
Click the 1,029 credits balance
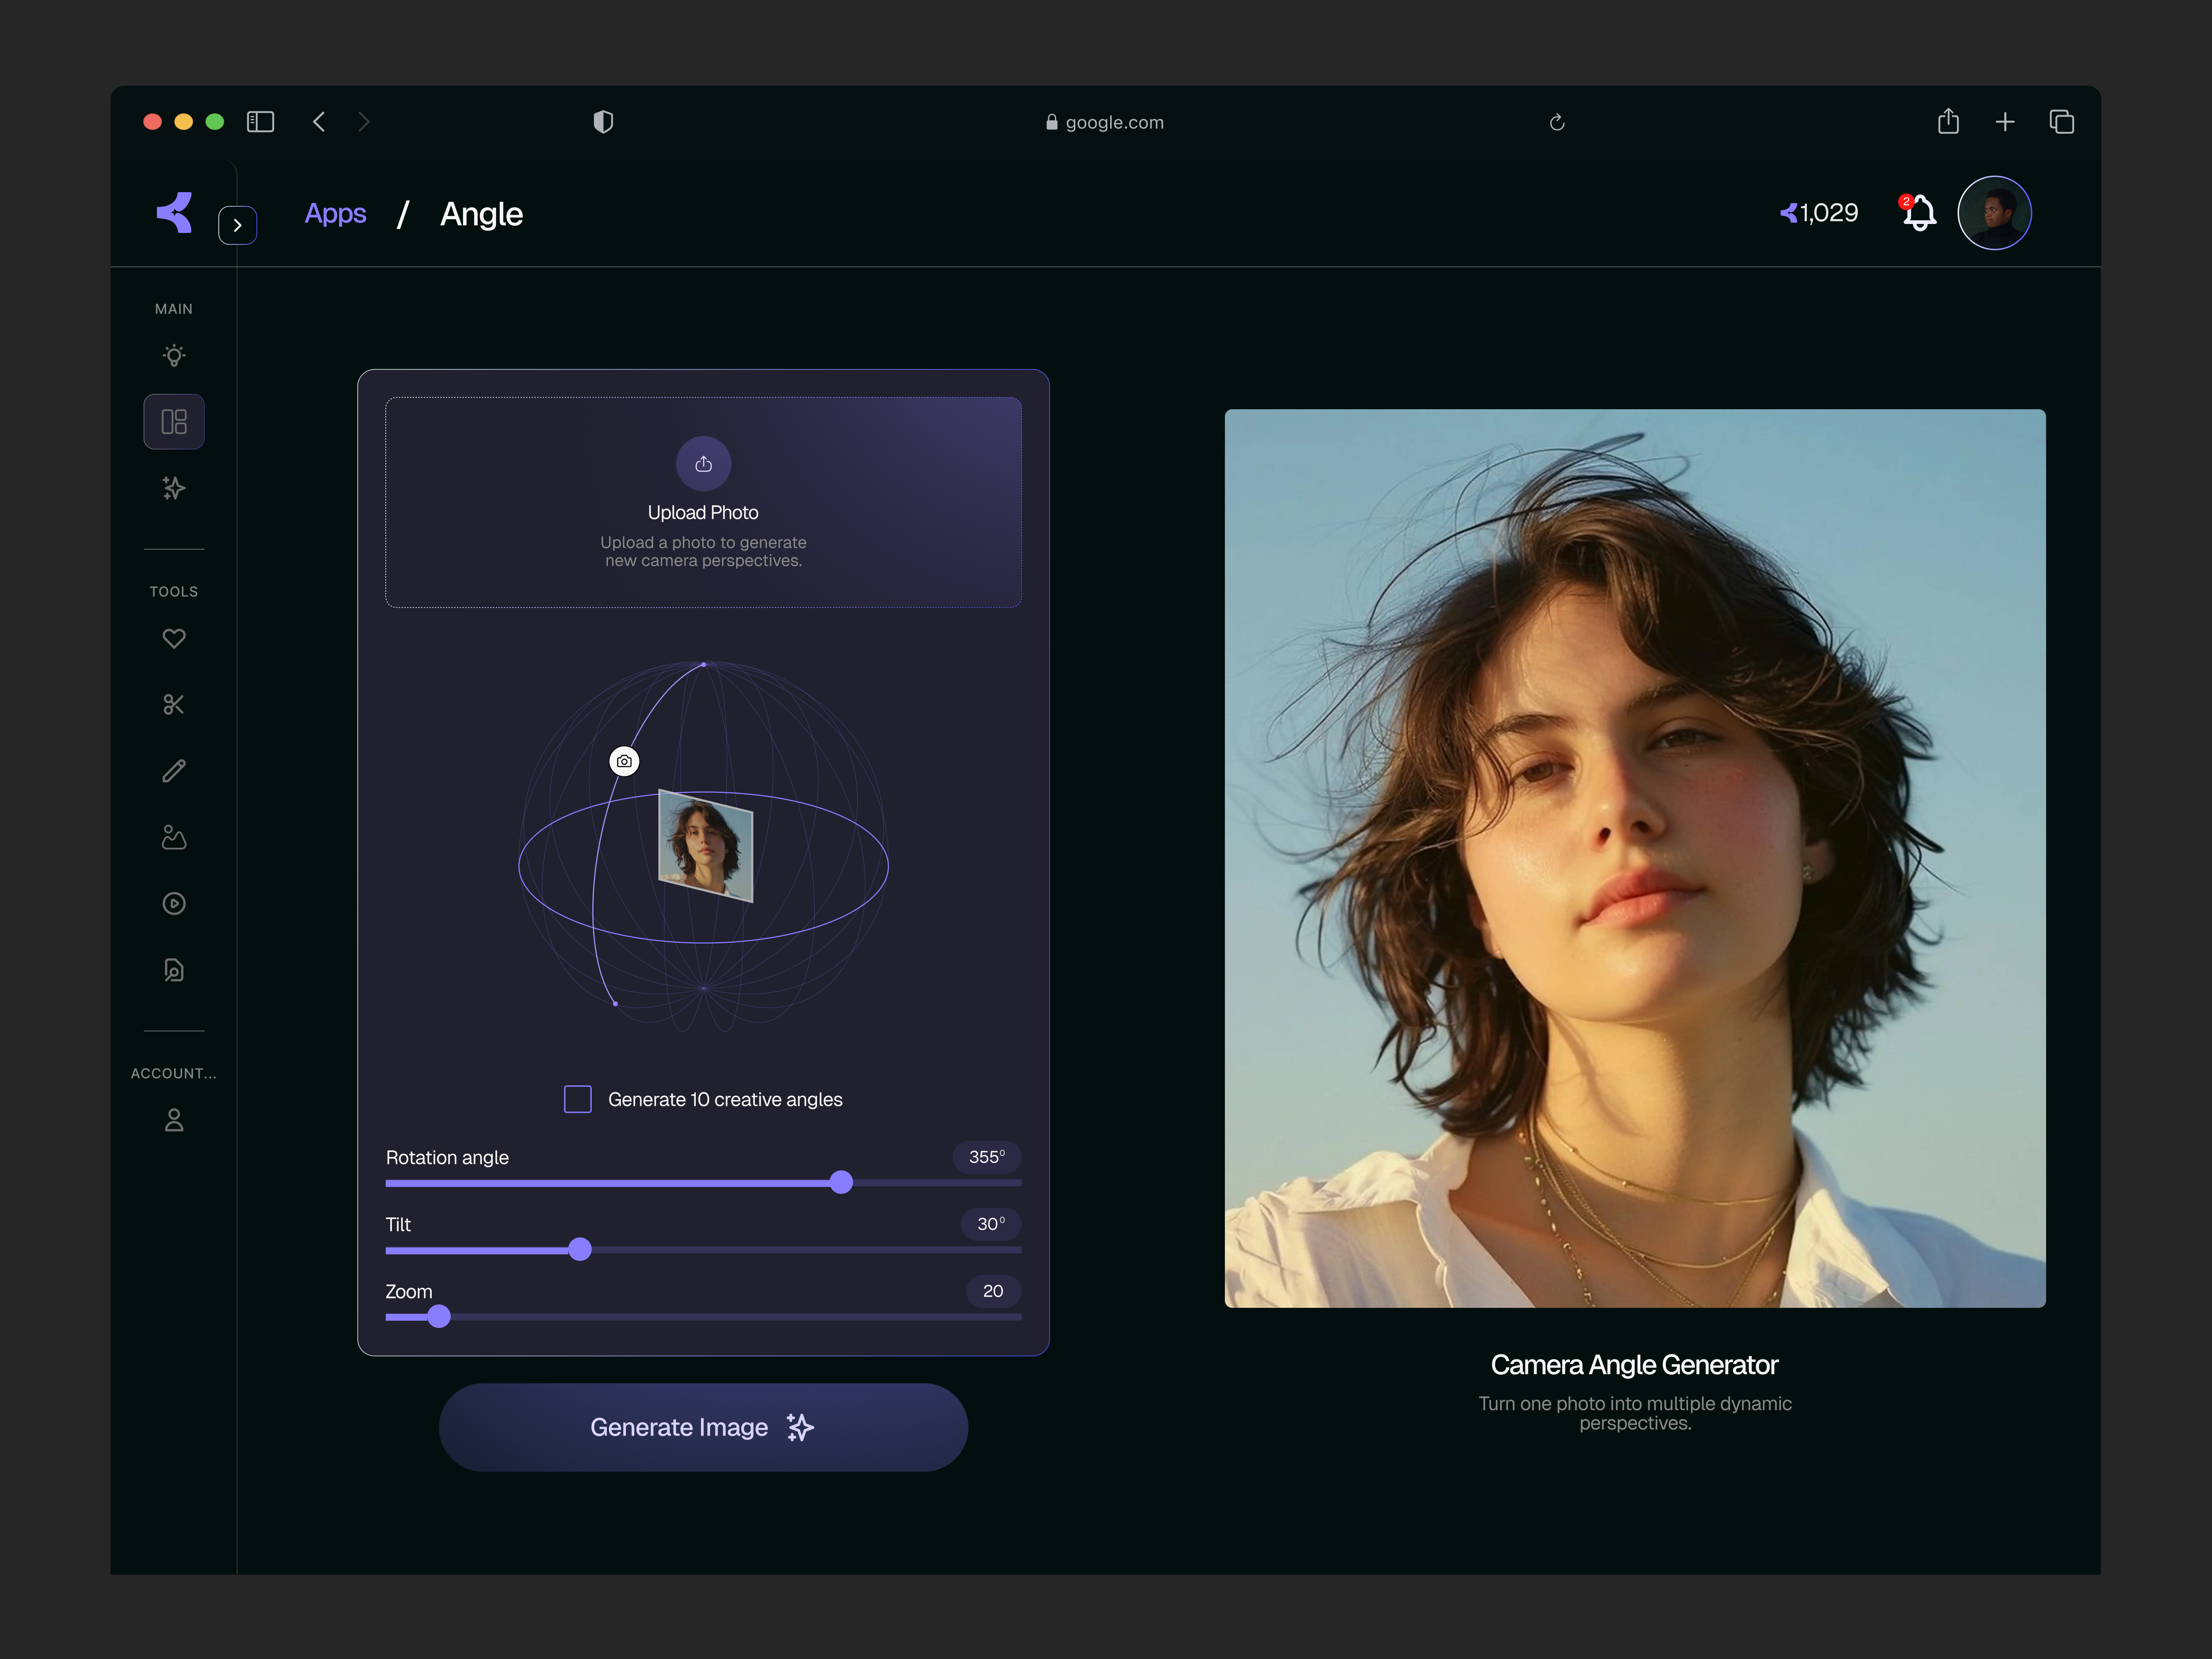coord(1819,213)
